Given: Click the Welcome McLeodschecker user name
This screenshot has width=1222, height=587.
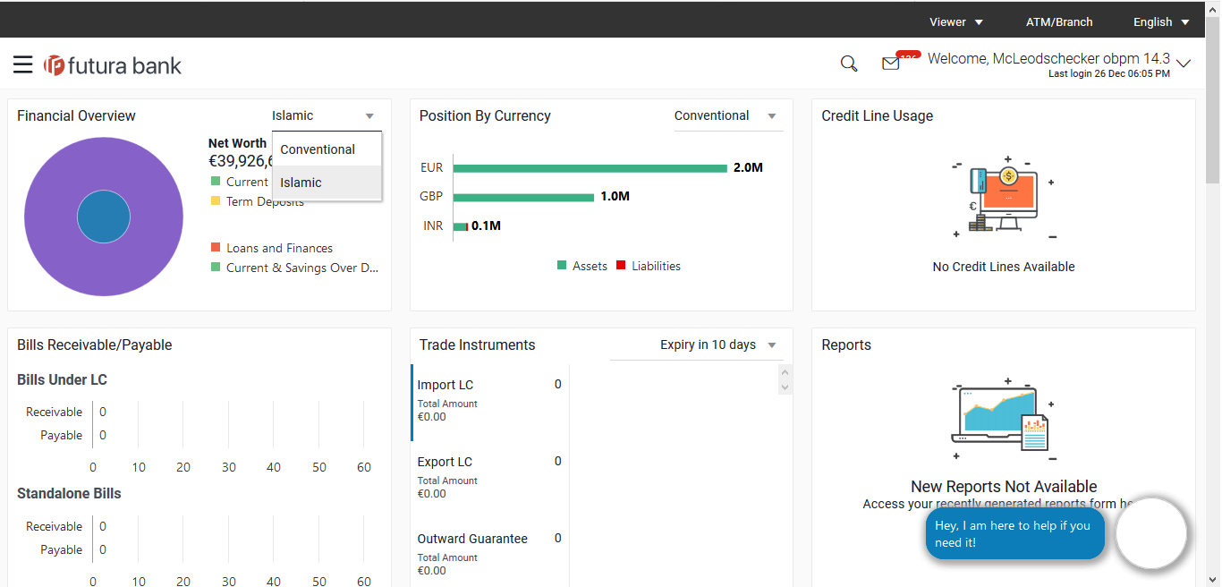Looking at the screenshot, I should (1048, 58).
